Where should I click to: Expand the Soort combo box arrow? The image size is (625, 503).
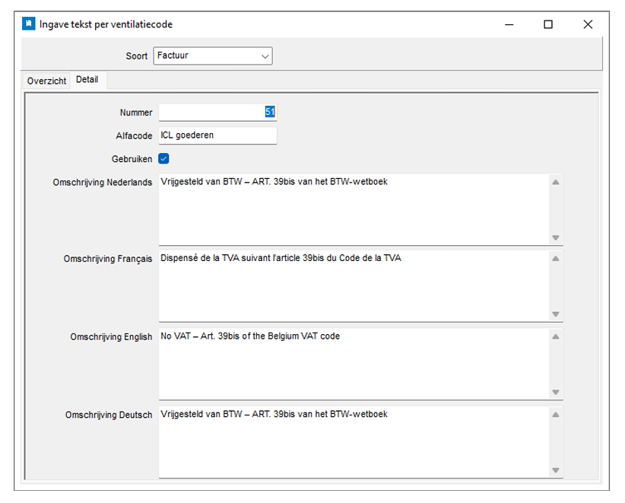pyautogui.click(x=265, y=56)
